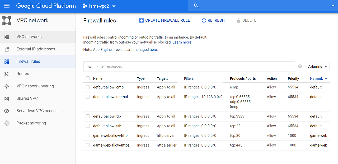This screenshot has height=164, width=338.
Task: Click the help question mark icon
Action: pos(300,66)
